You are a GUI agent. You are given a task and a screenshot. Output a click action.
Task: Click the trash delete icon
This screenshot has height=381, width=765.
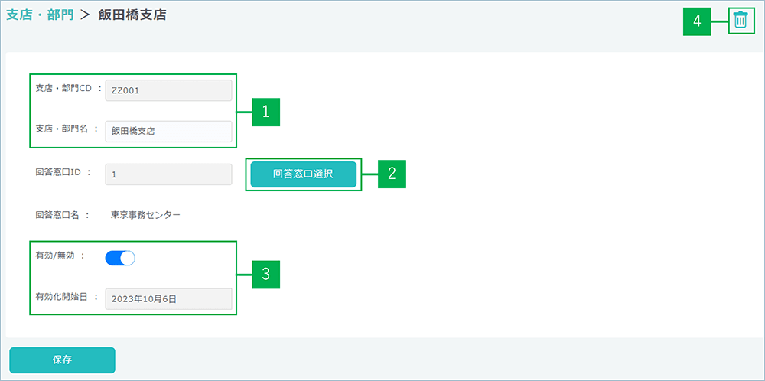pos(740,21)
